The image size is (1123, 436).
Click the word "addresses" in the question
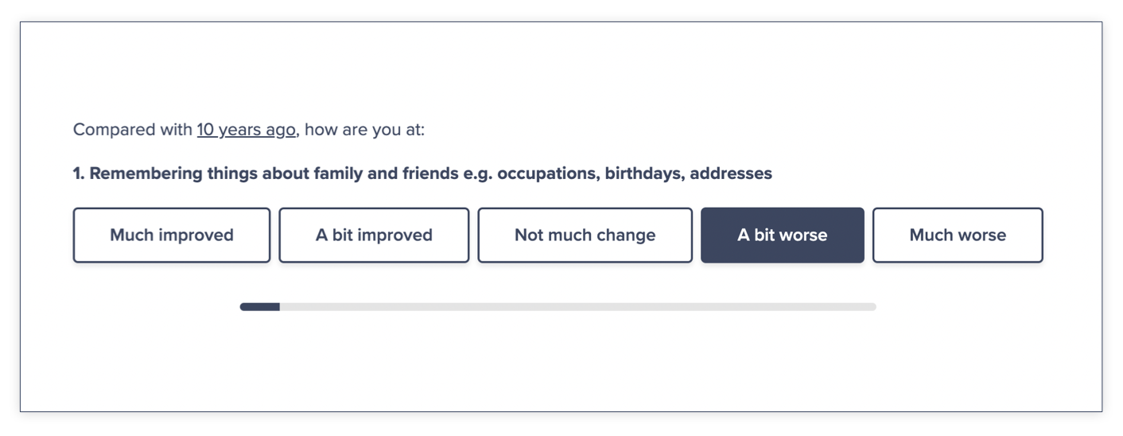click(730, 173)
